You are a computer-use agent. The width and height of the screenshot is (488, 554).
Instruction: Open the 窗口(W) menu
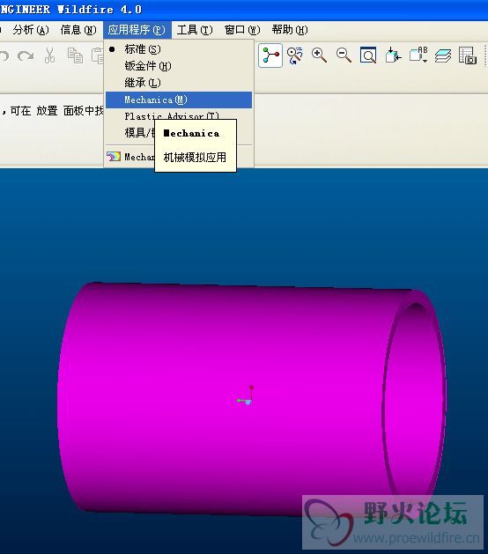coord(242,30)
